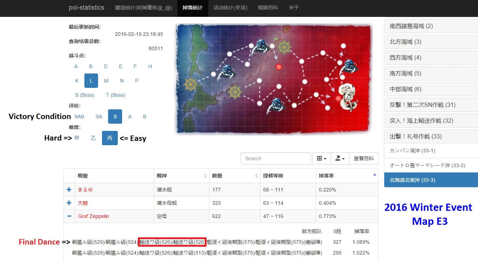Open the まるゆ ship link
Screen dimensions: 478x261
85,190
